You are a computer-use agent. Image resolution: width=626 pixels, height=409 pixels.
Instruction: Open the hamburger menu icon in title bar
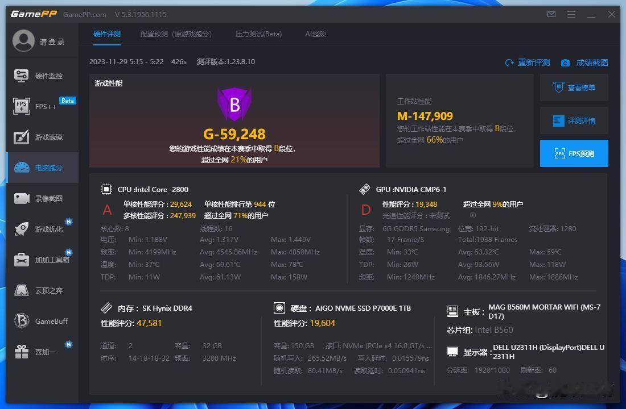pyautogui.click(x=571, y=14)
